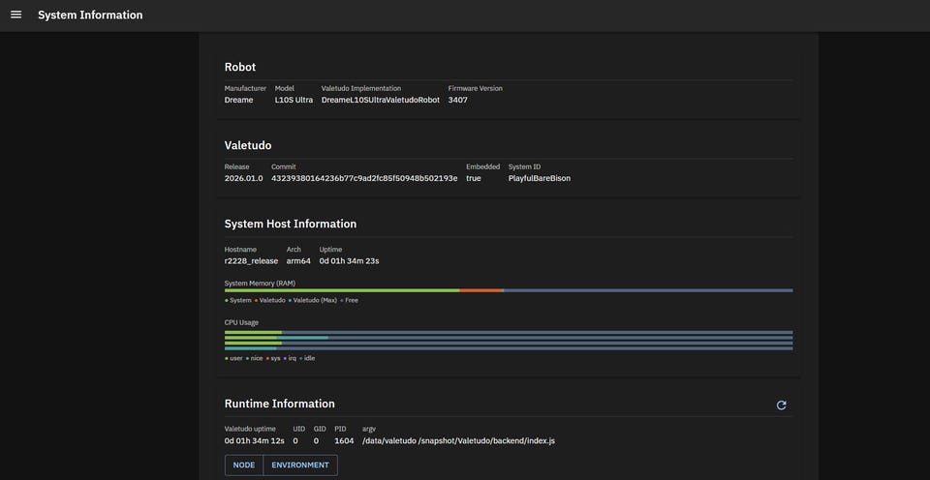Click the first CPU Usage bar
Image resolution: width=930 pixels, height=480 pixels.
509,332
